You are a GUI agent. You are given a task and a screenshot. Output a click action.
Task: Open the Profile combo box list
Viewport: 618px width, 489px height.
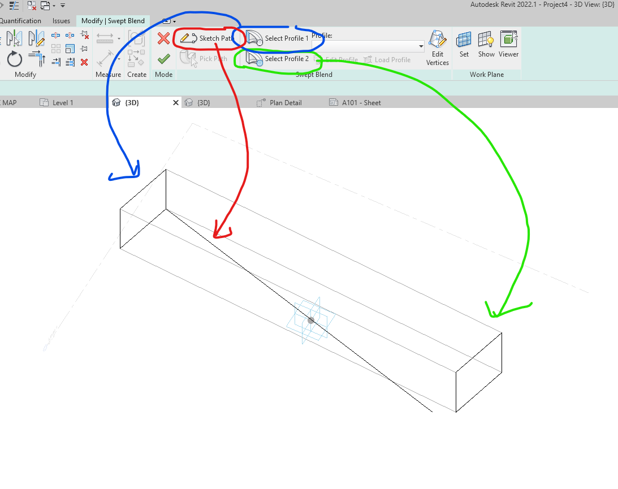coord(421,46)
